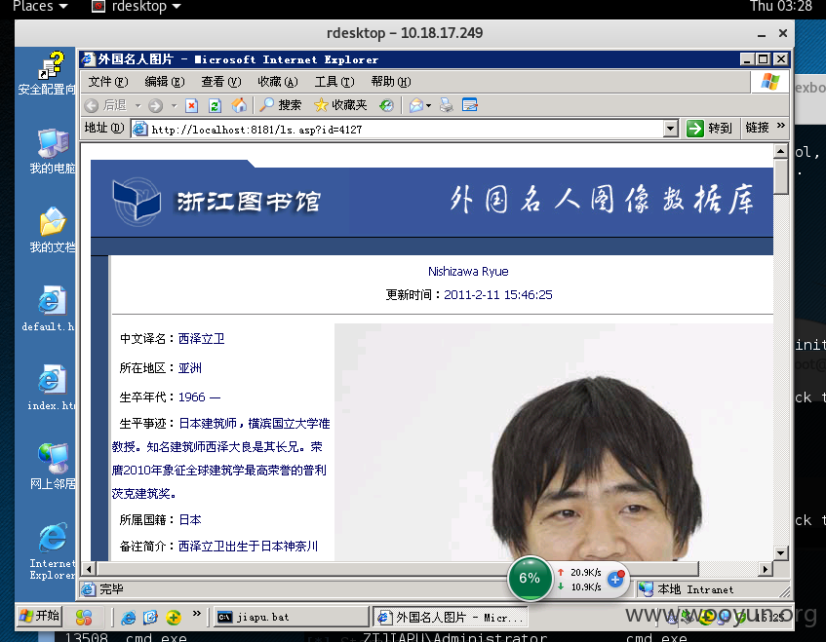Select 网上邻居 desktop icon

(52, 468)
